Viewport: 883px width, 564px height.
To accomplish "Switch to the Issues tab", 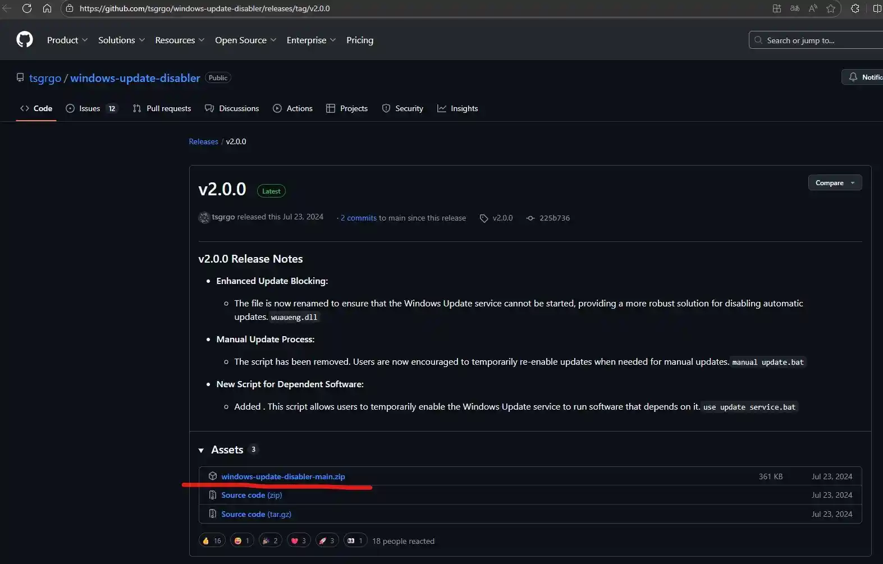I will pos(91,109).
